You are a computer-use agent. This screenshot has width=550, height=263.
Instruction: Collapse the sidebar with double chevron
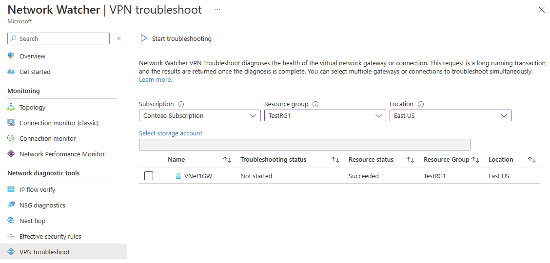pos(119,38)
